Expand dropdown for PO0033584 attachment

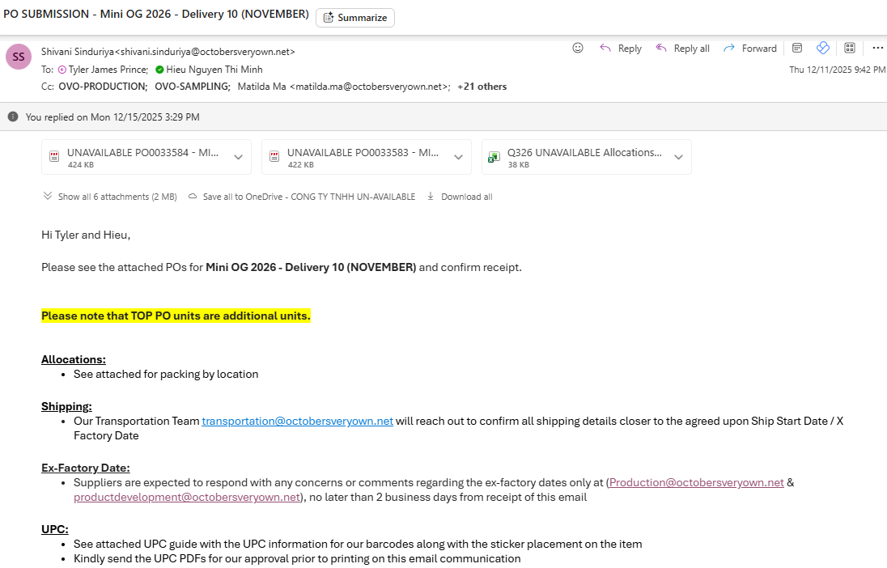coord(238,157)
